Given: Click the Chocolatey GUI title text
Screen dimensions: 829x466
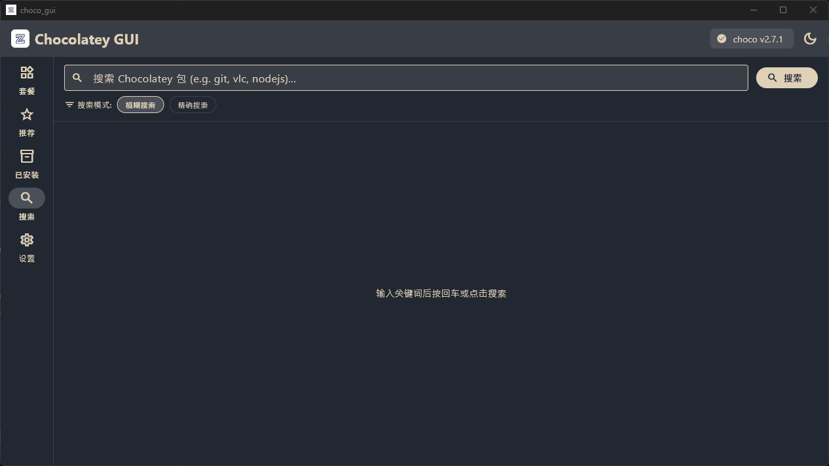Looking at the screenshot, I should click(x=86, y=39).
